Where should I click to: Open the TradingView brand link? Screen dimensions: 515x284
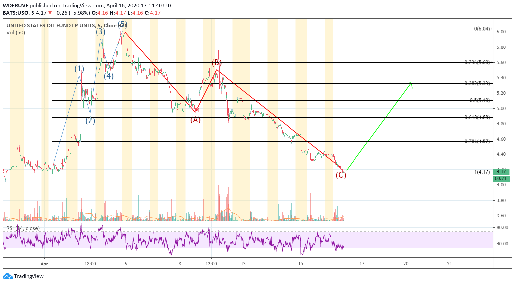click(23, 276)
